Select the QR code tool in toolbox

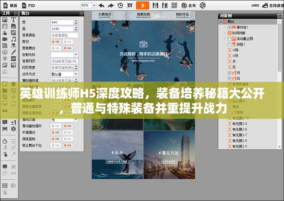tap(5, 46)
